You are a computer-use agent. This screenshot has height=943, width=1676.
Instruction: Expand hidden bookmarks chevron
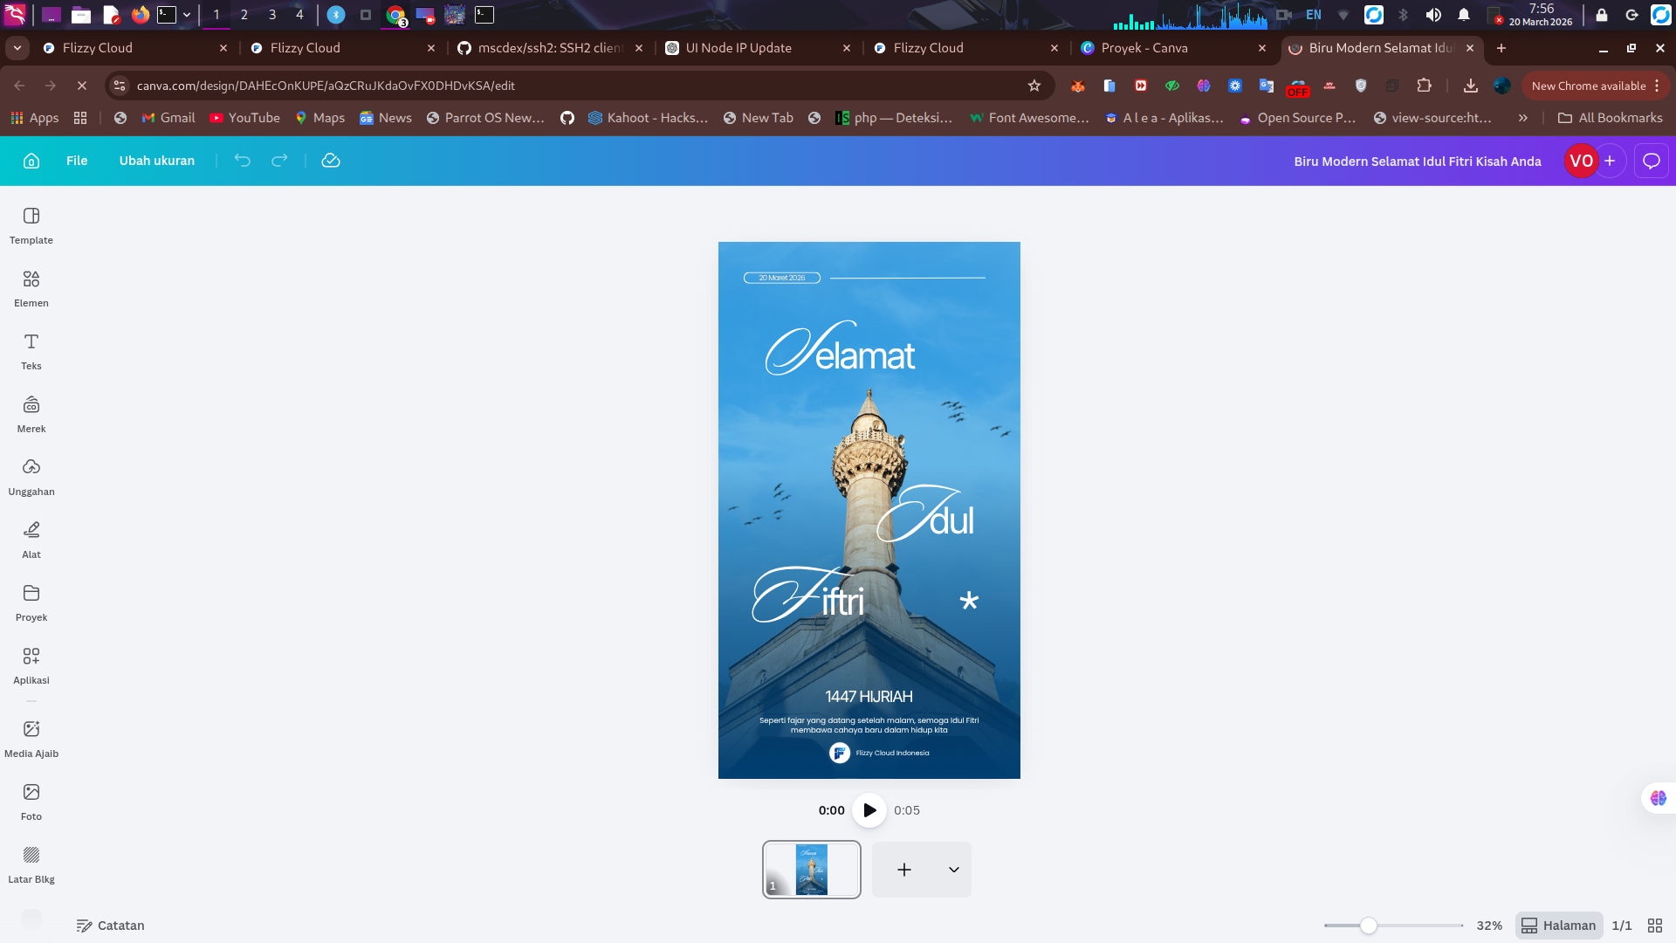pos(1523,118)
